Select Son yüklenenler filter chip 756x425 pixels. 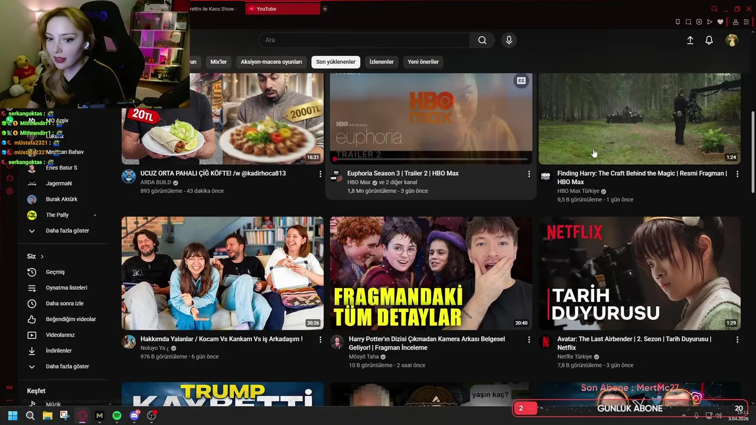point(335,62)
